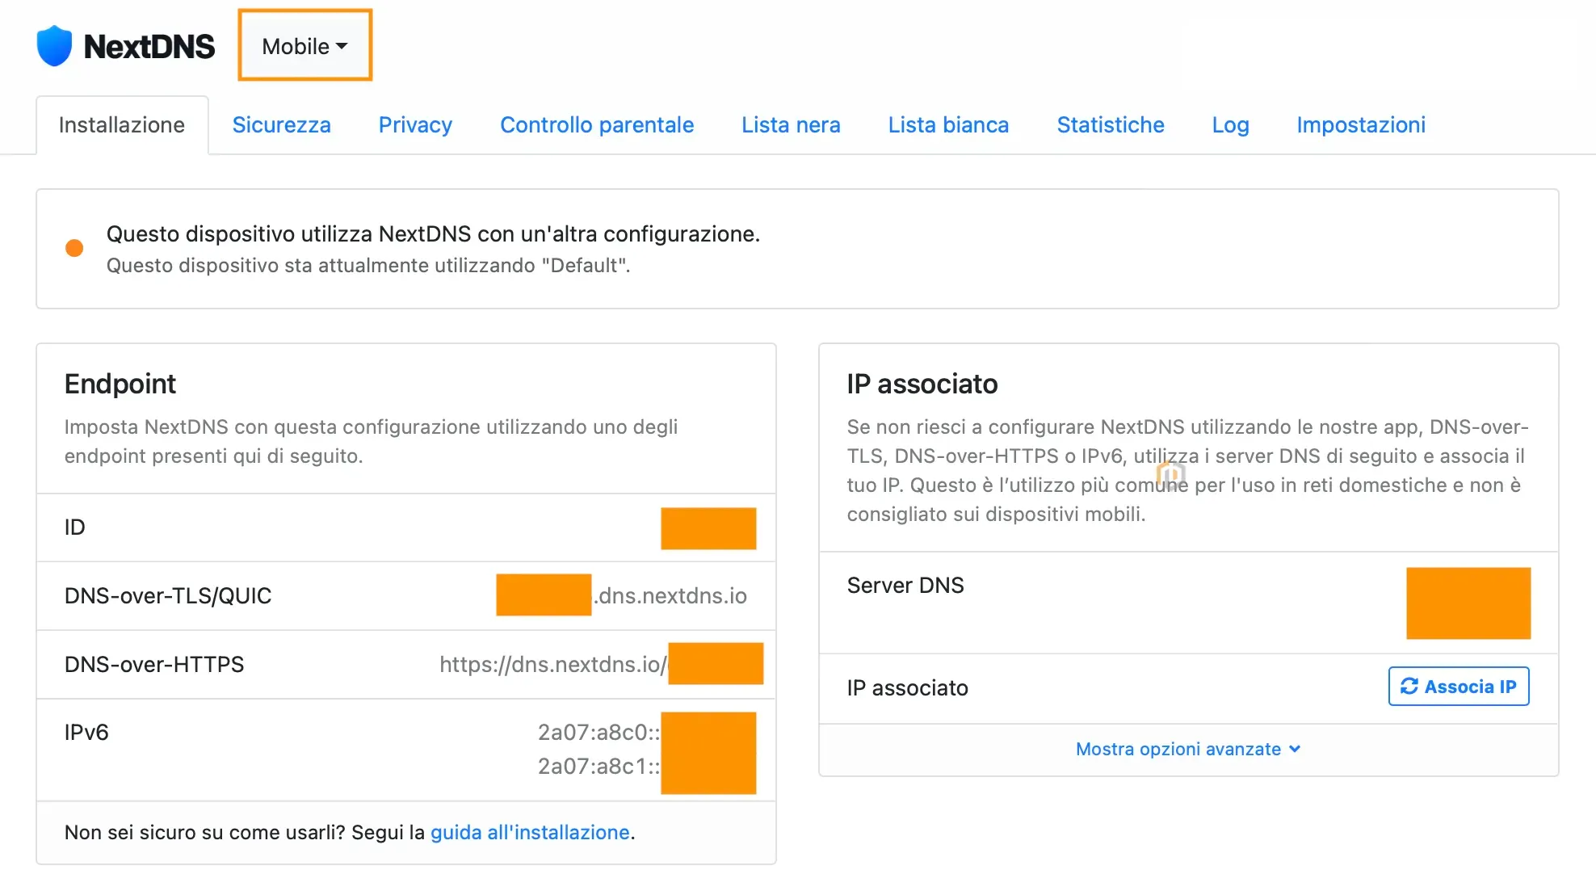The height and width of the screenshot is (895, 1596).
Task: Select the 2a07:a8c1:: IPv6 address
Action: point(599,767)
